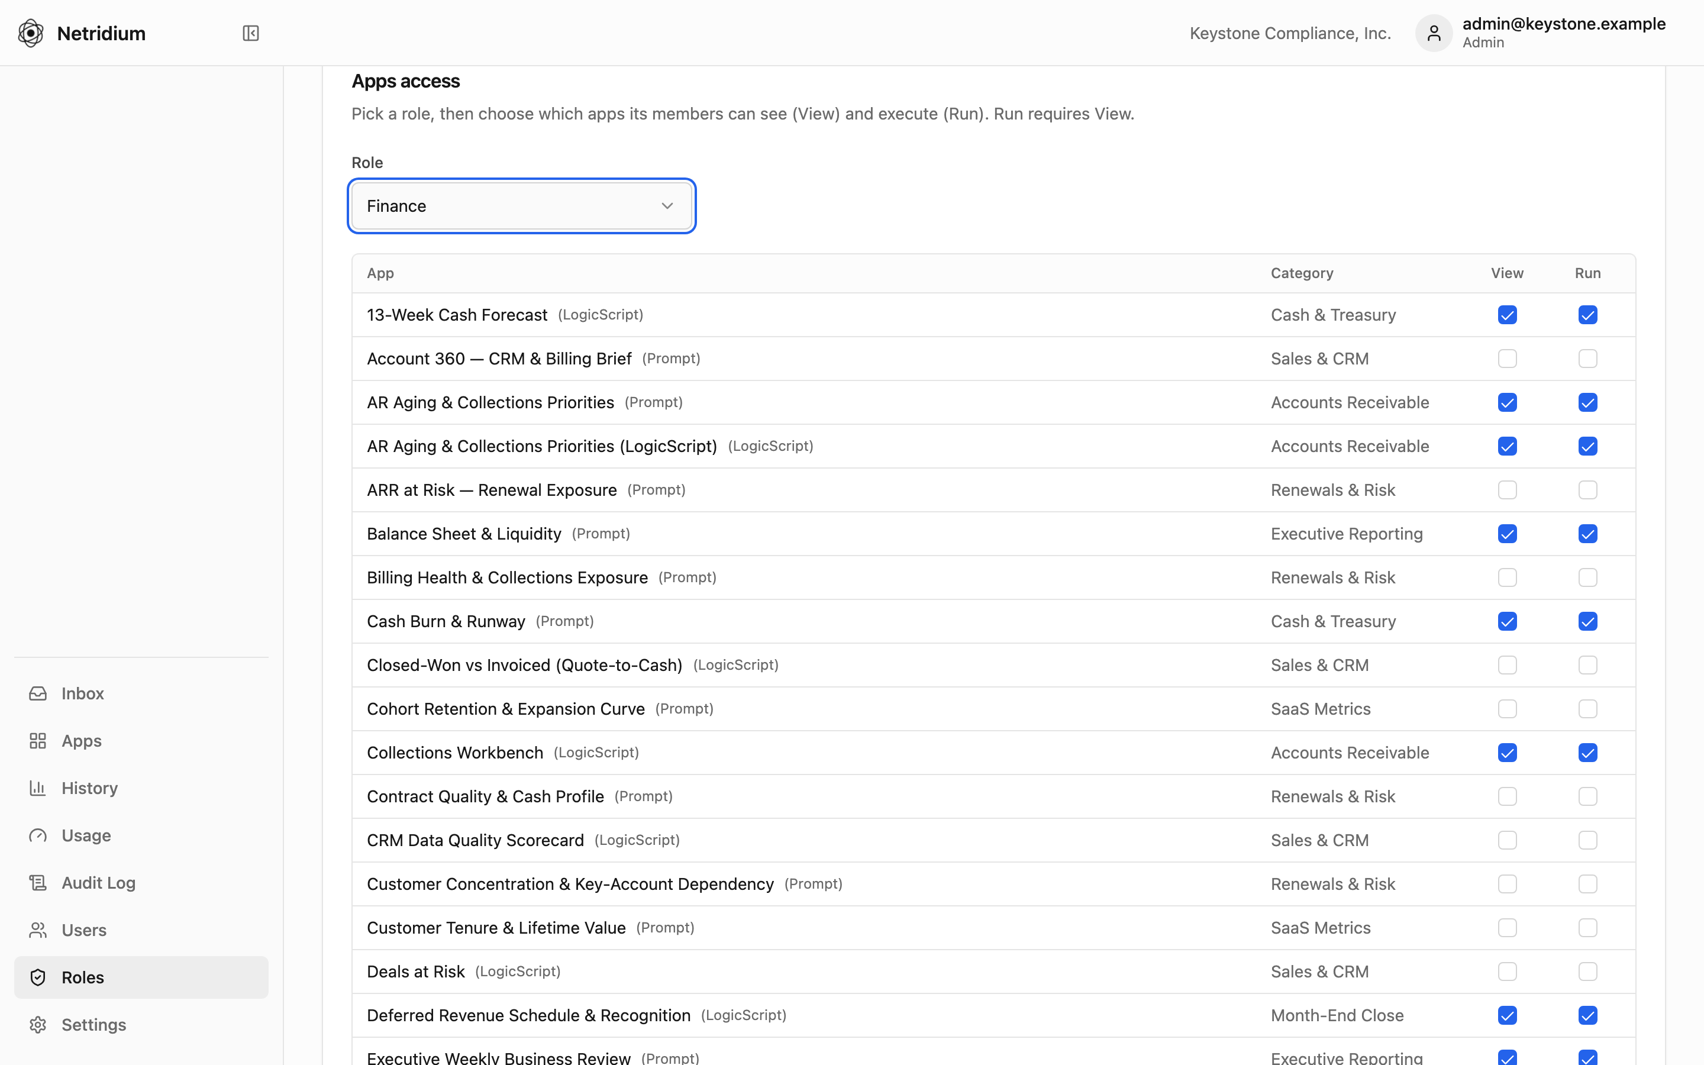
Task: Open the Usage page
Action: pyautogui.click(x=141, y=835)
